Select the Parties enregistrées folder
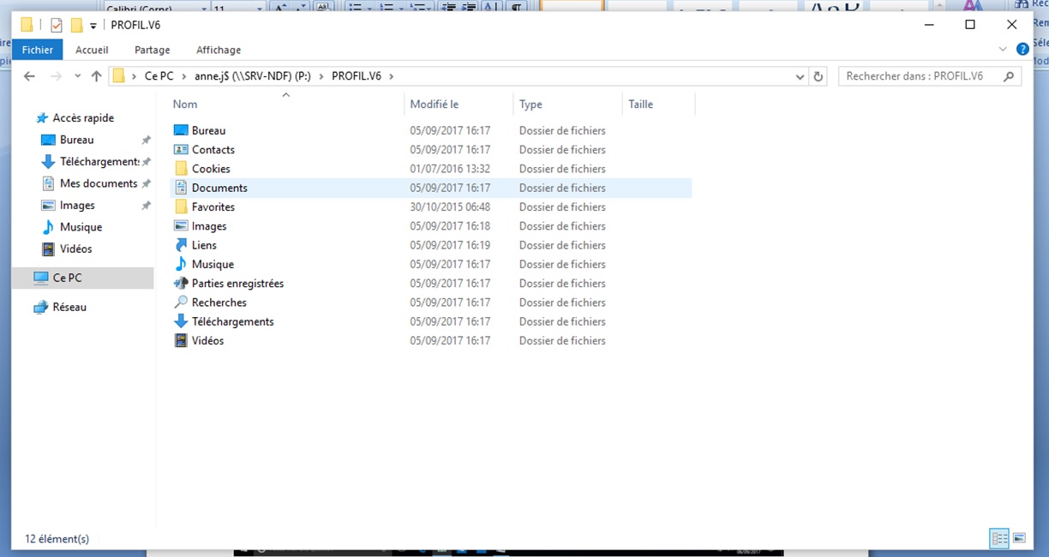 tap(237, 284)
